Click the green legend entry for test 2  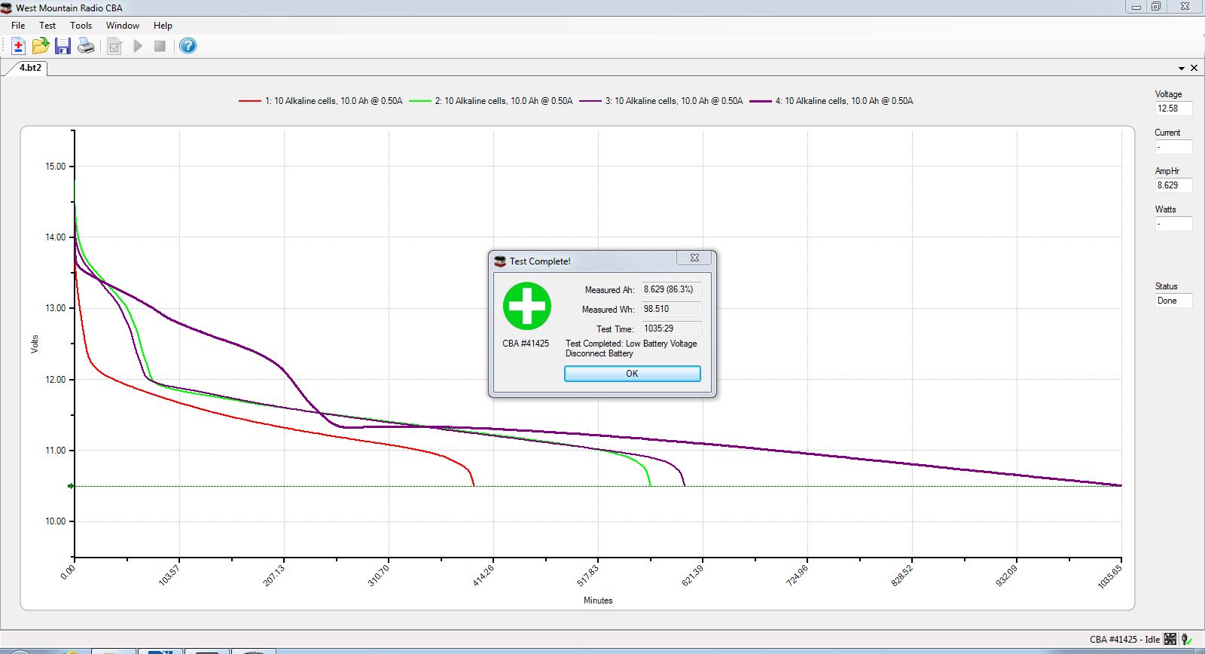point(491,101)
